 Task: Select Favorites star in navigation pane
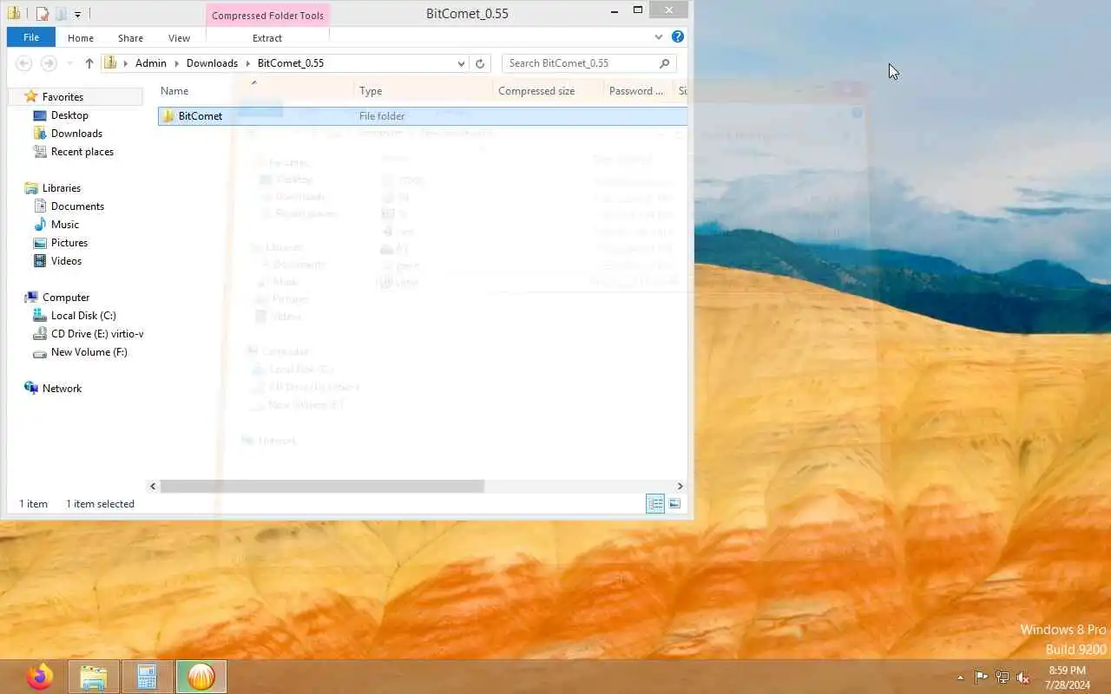(x=31, y=96)
